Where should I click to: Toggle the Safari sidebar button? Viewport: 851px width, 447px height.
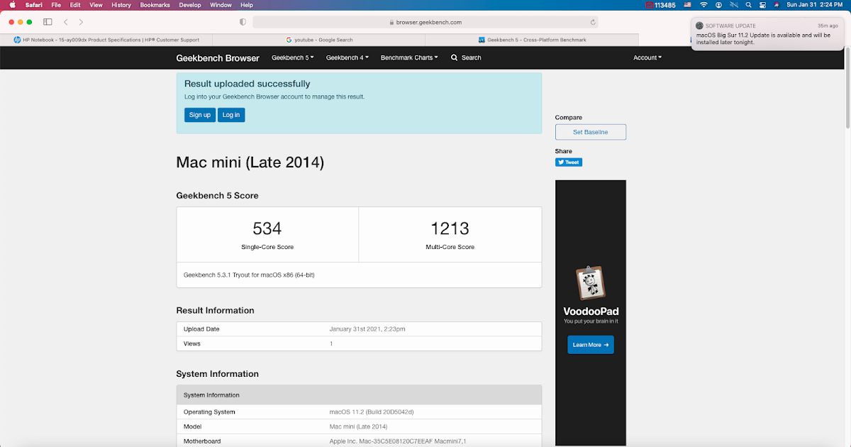coord(48,22)
